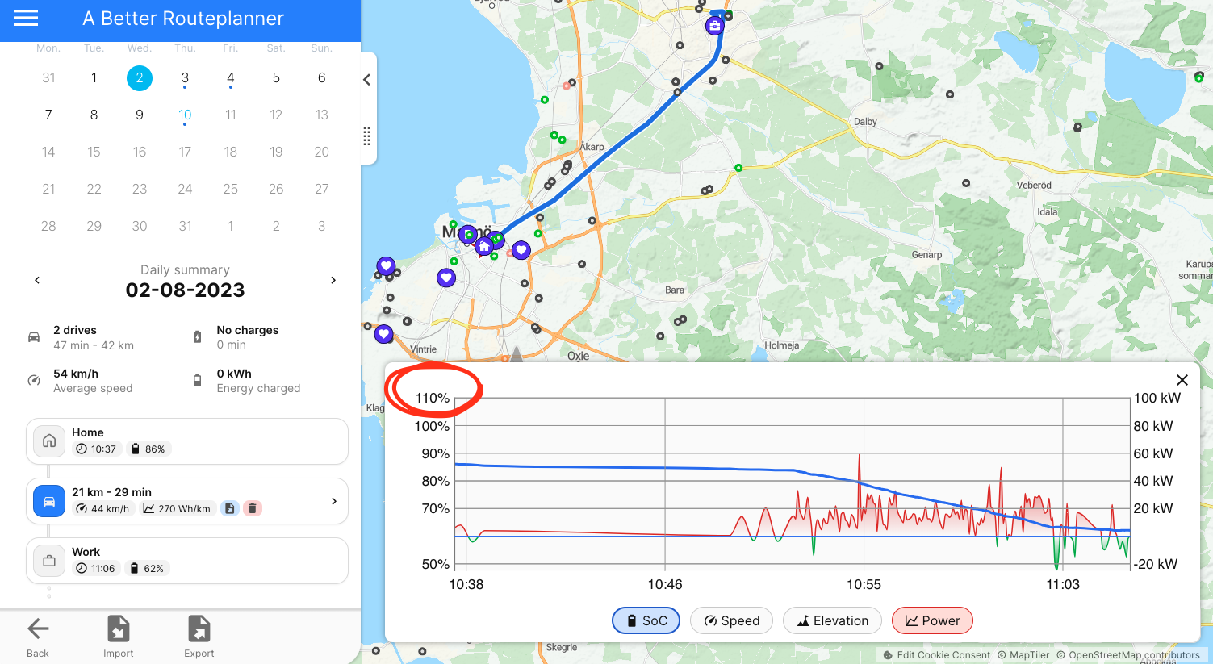Click the Export file icon
The height and width of the screenshot is (664, 1213).
(199, 629)
